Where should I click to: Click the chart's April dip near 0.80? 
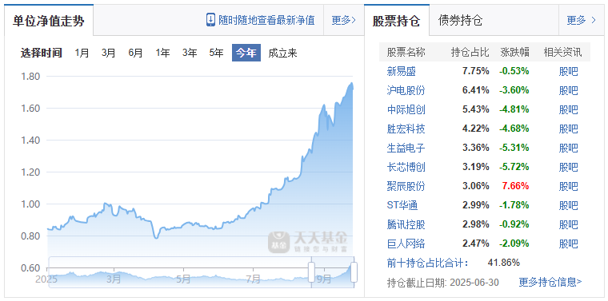point(156,237)
